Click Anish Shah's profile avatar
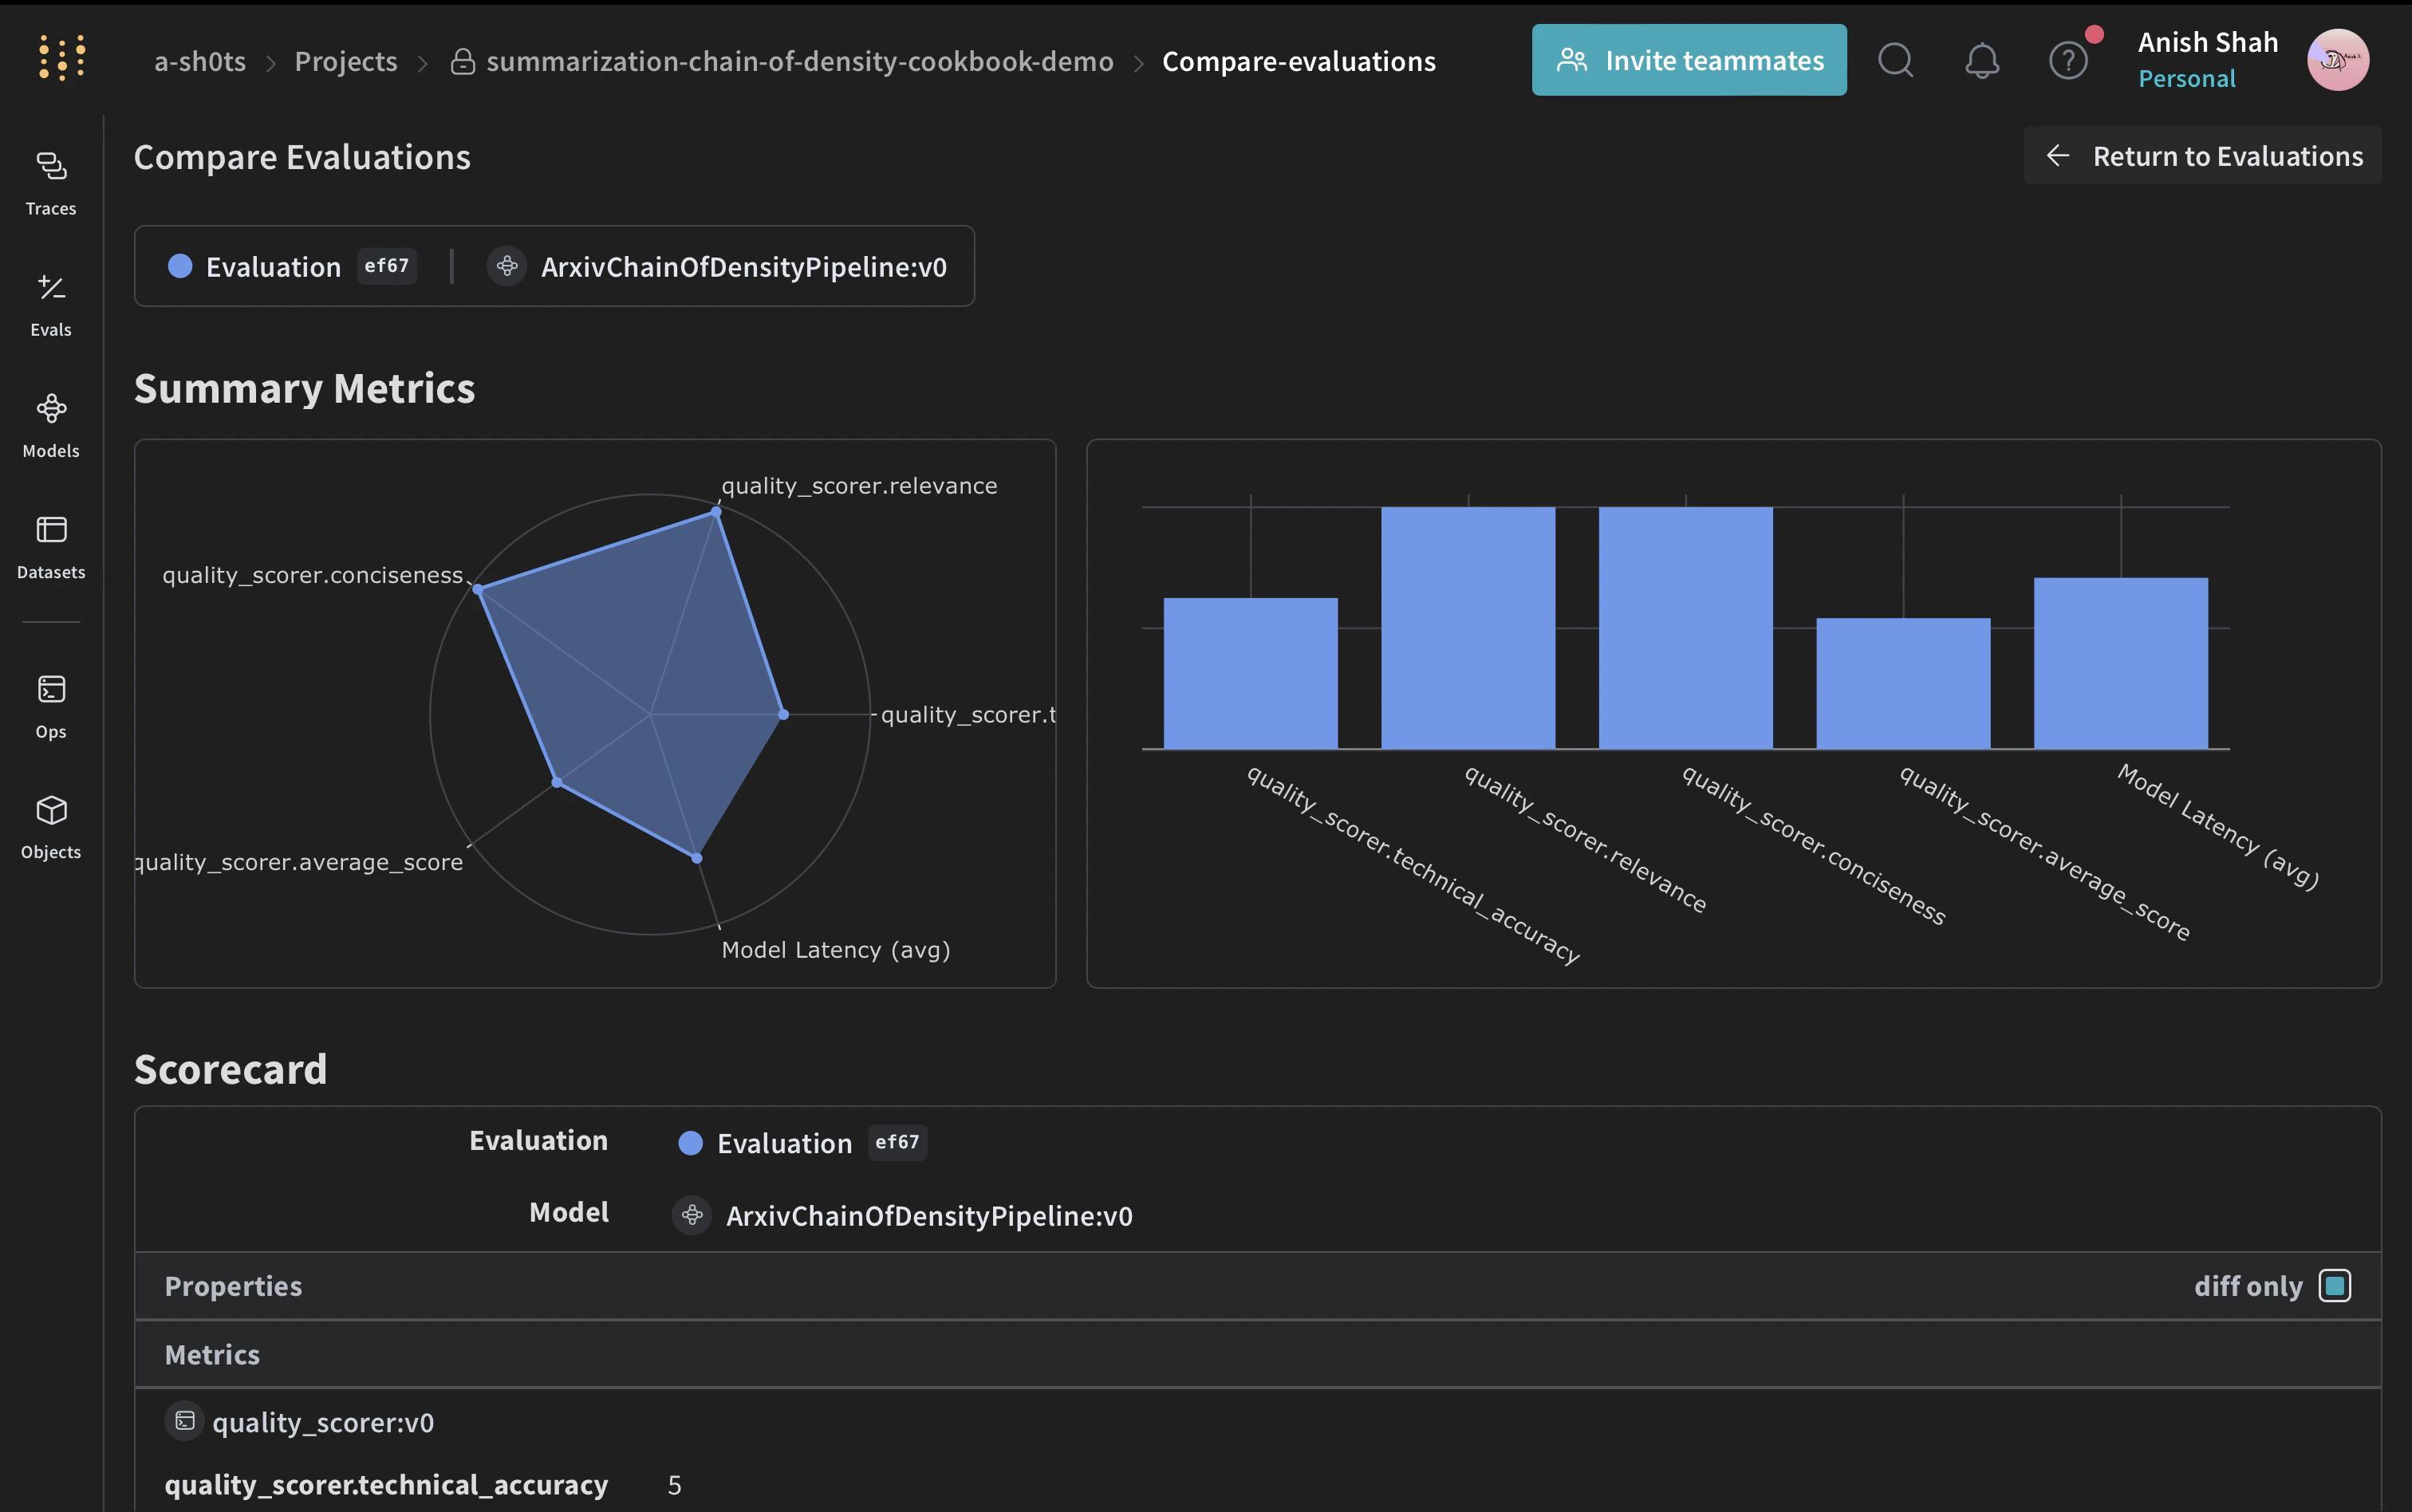The height and width of the screenshot is (1512, 2412). click(x=2337, y=59)
